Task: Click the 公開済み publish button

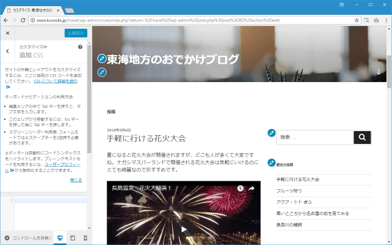Action: pos(76,33)
